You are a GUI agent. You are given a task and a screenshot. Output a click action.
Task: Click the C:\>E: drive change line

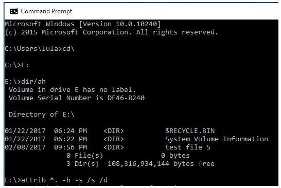(16, 65)
